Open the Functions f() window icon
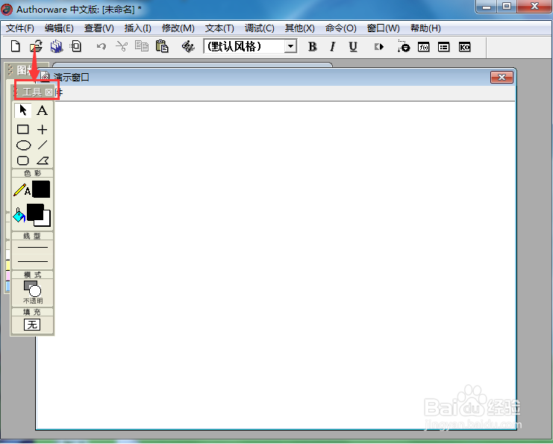This screenshot has height=444, width=553. (424, 47)
